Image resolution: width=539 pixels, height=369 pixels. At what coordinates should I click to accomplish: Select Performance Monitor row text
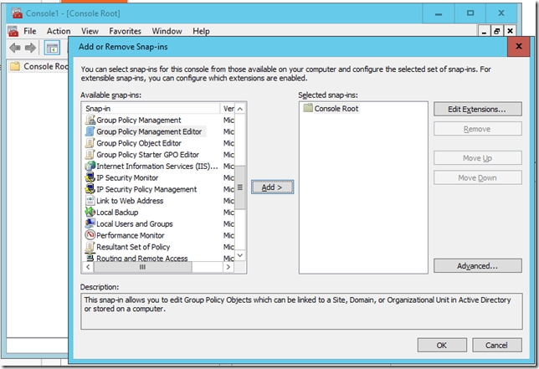coord(131,235)
